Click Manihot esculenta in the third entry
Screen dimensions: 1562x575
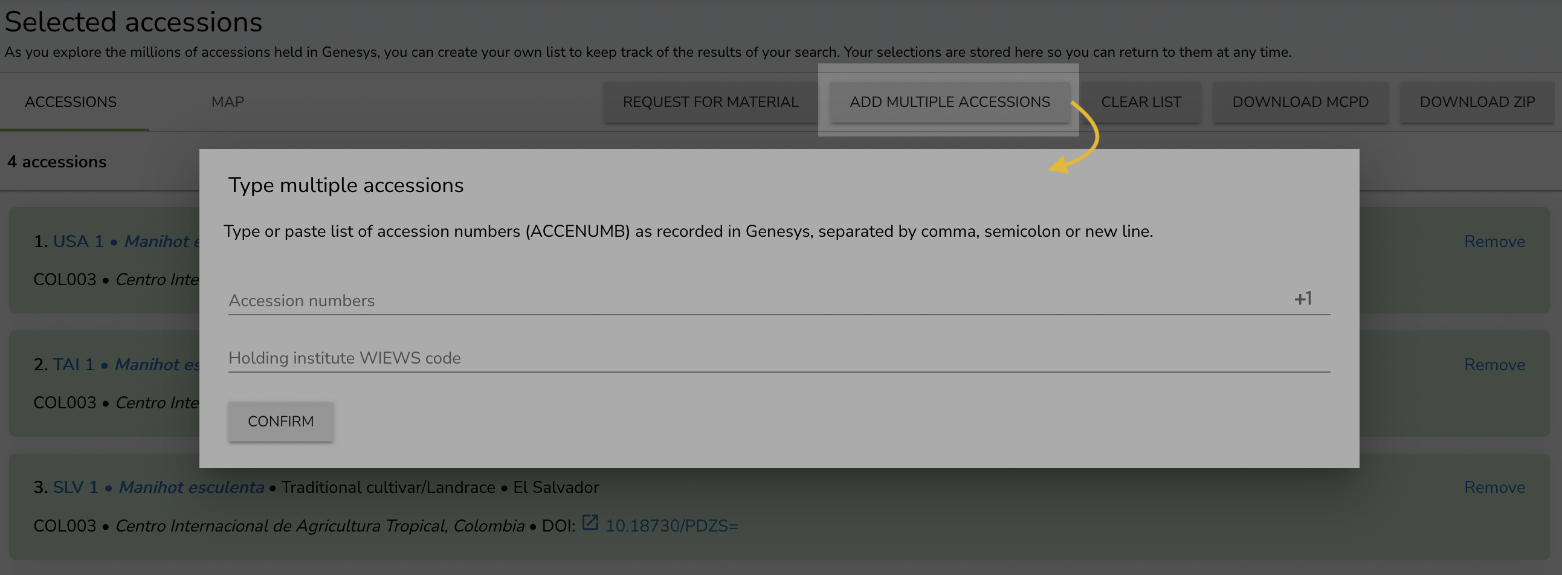(191, 487)
